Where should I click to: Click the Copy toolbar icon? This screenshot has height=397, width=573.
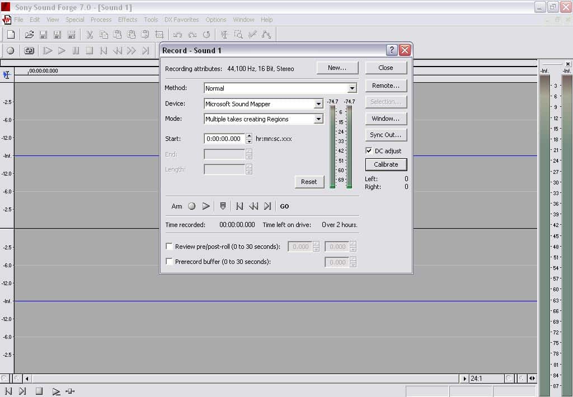coord(104,35)
